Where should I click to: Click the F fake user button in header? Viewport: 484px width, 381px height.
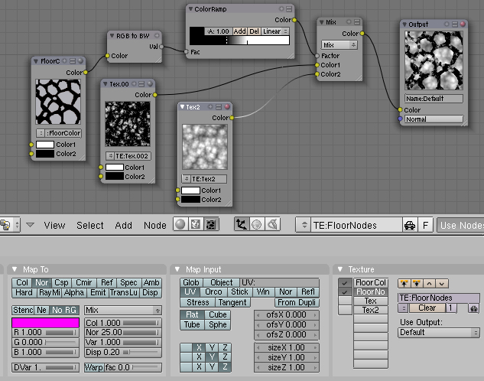click(x=426, y=226)
